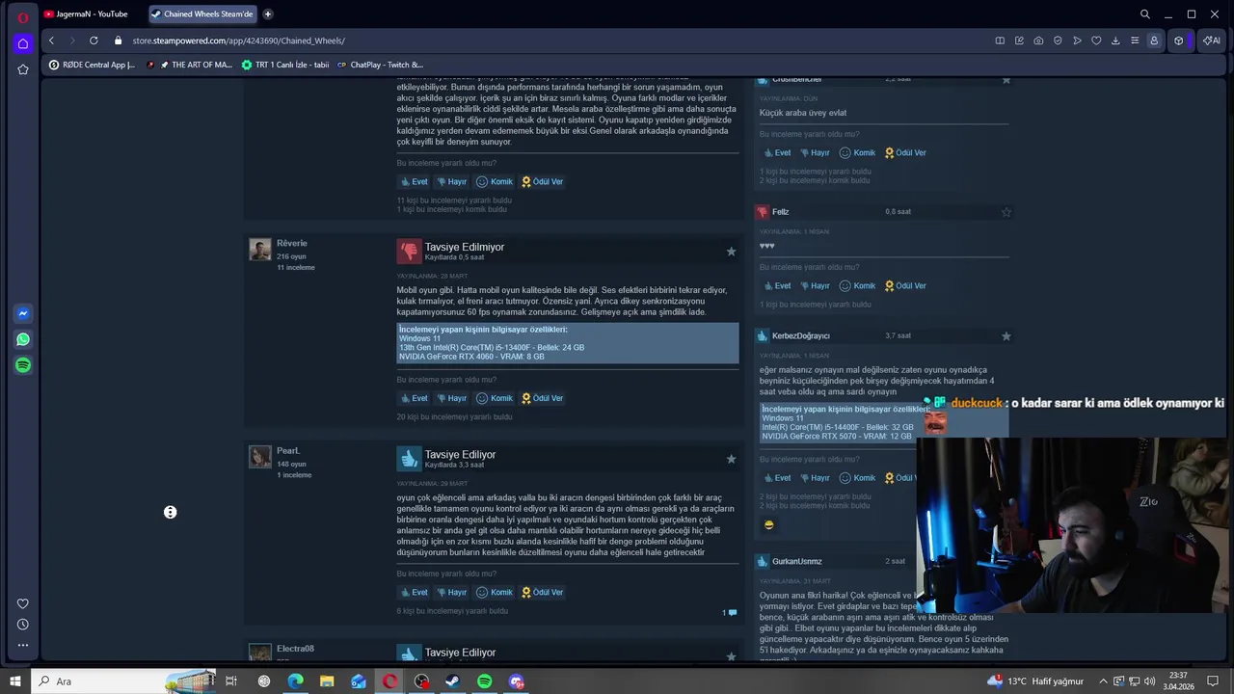The image size is (1234, 694).
Task: Open the profile account icon in the toolbar
Action: tap(1154, 40)
